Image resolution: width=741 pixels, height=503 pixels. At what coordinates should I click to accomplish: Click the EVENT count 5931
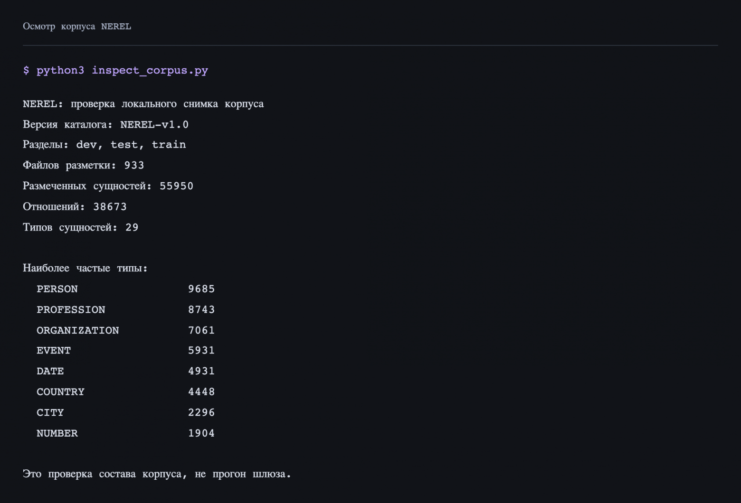[x=201, y=350]
